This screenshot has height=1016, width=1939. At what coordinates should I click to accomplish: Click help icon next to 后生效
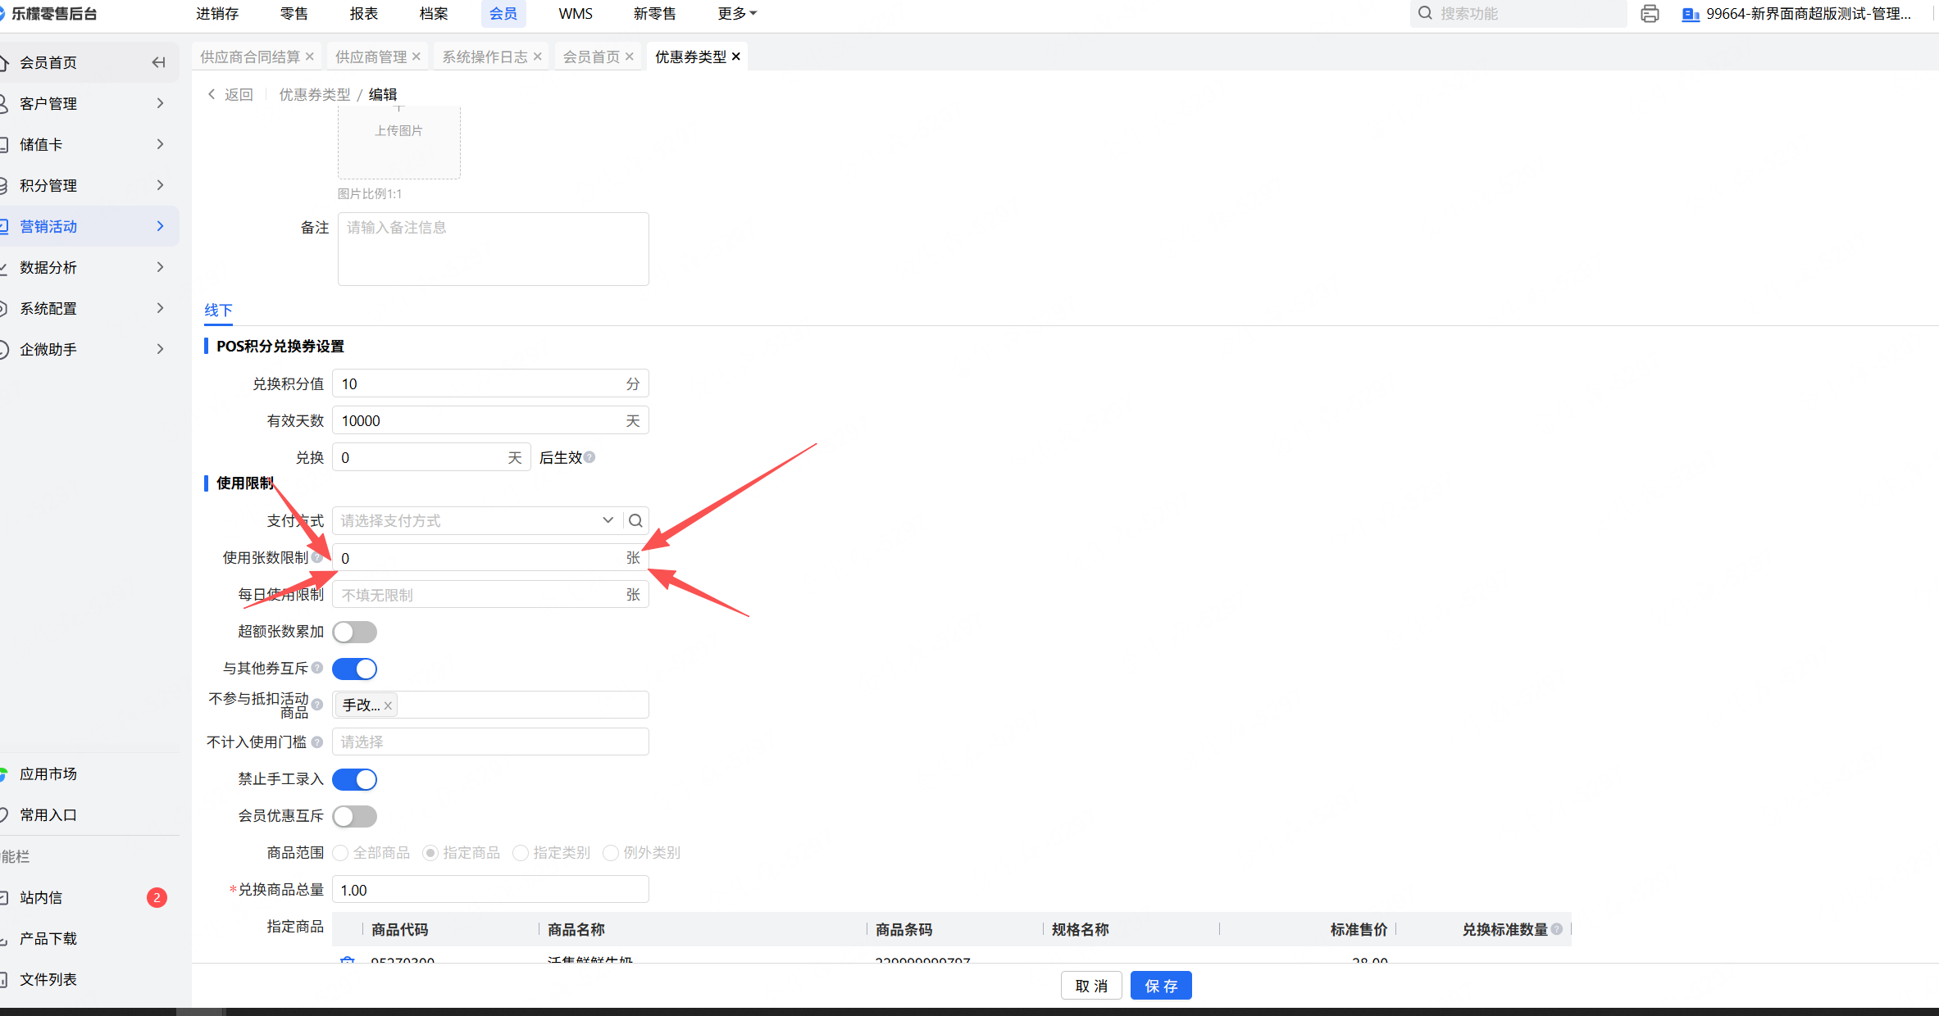pyautogui.click(x=589, y=457)
